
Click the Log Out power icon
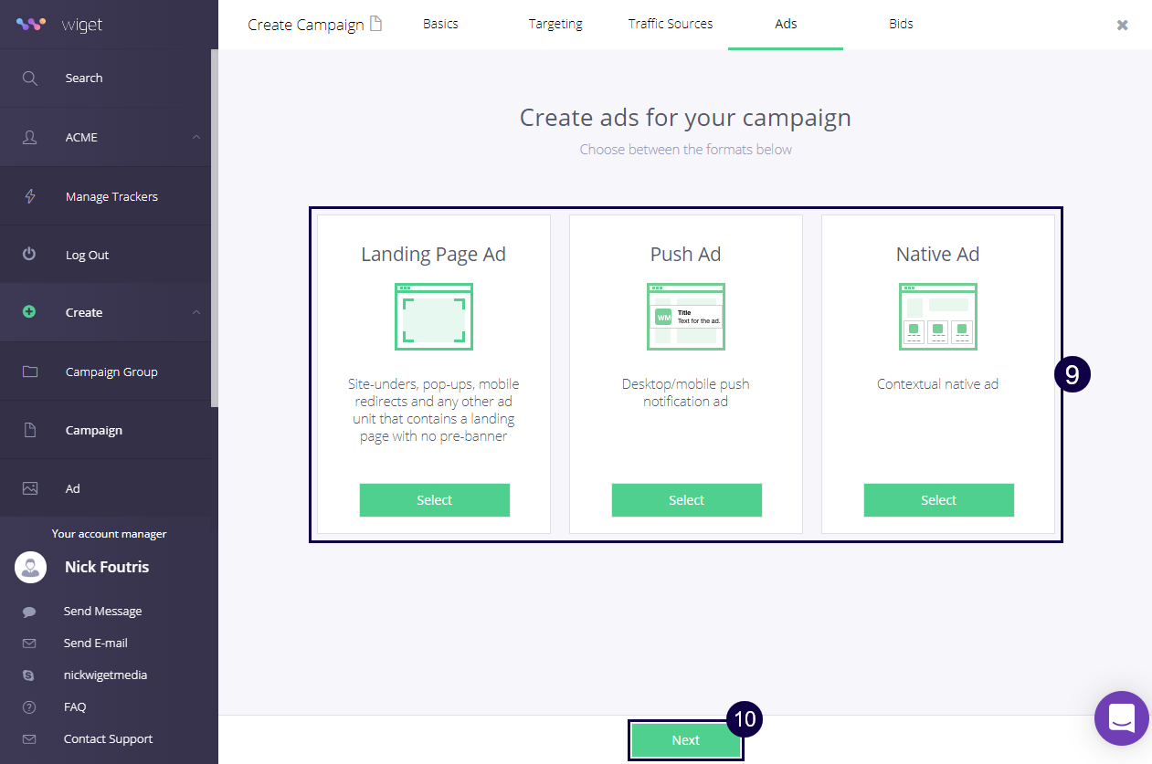click(30, 255)
